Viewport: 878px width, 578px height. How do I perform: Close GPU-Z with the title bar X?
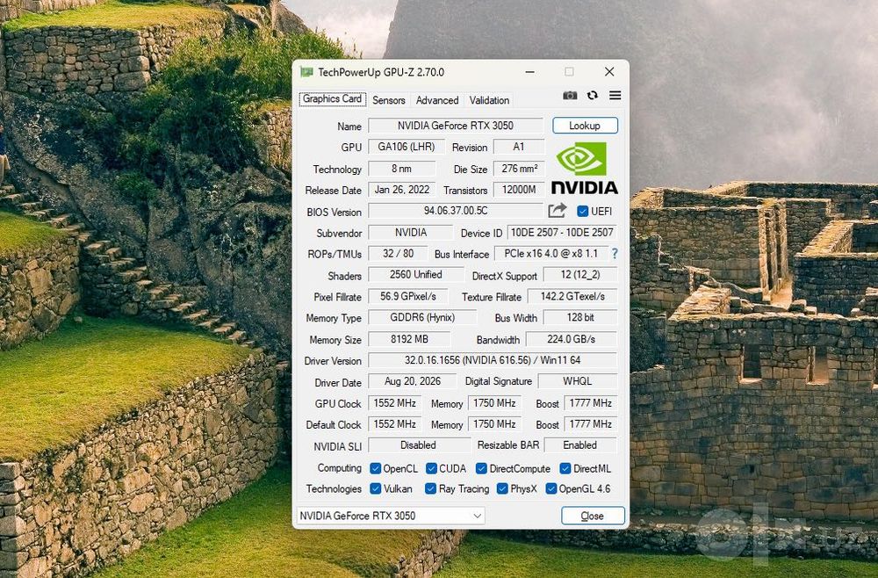tap(609, 72)
